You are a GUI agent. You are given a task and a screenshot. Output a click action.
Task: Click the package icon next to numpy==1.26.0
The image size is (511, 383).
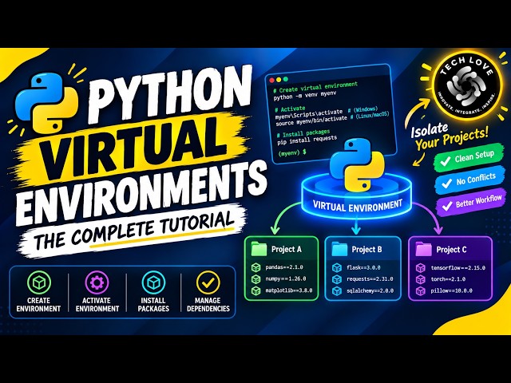click(255, 278)
